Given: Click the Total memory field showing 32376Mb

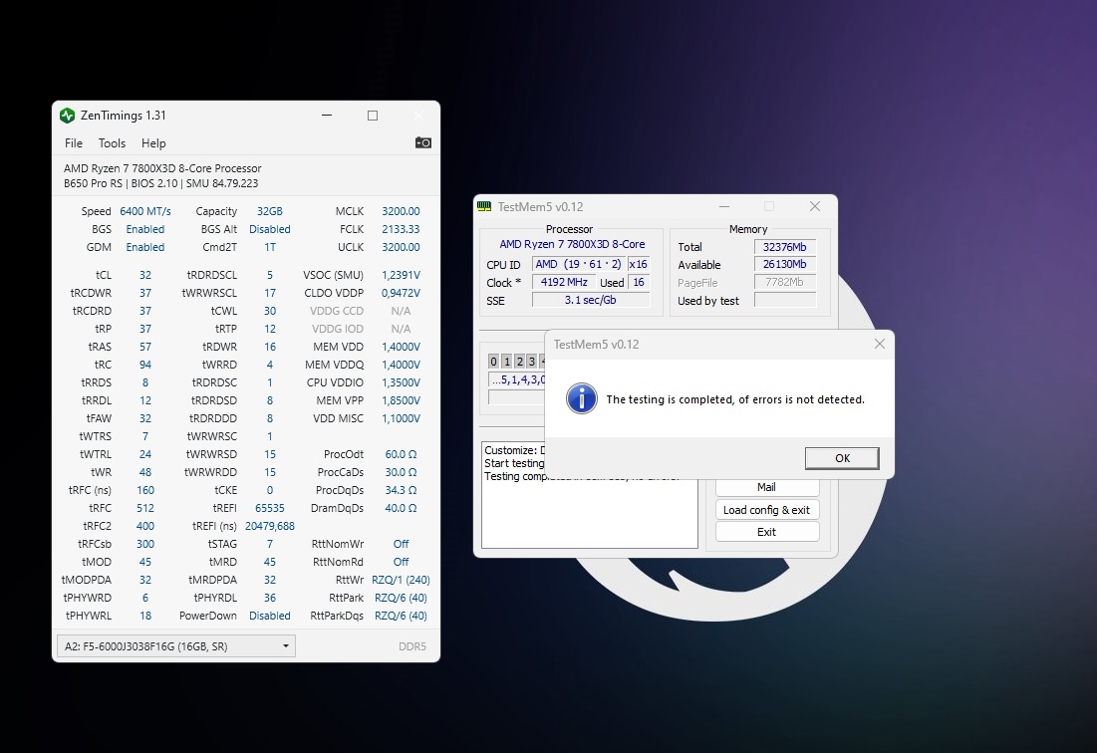Looking at the screenshot, I should click(785, 247).
